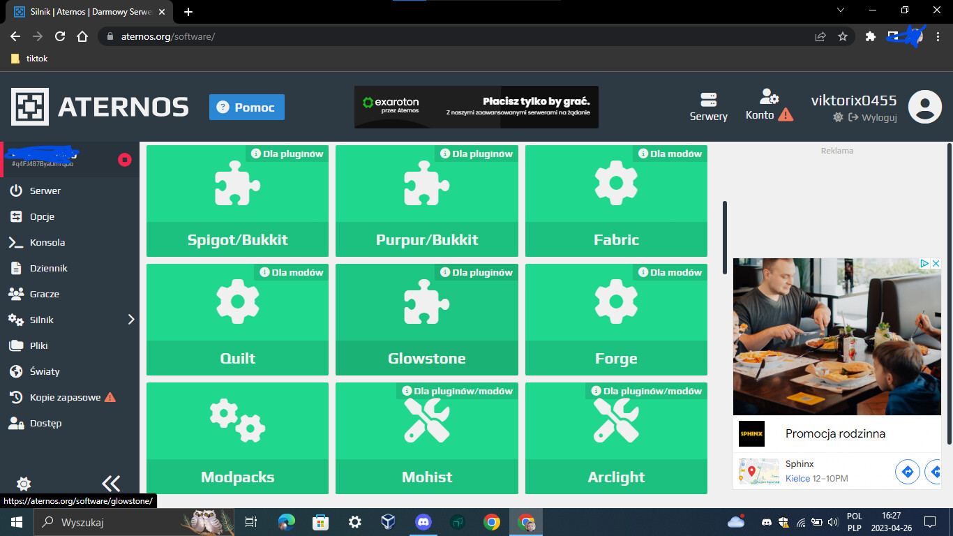Open Microsoft Store from the taskbar
The width and height of the screenshot is (953, 536).
tap(321, 522)
